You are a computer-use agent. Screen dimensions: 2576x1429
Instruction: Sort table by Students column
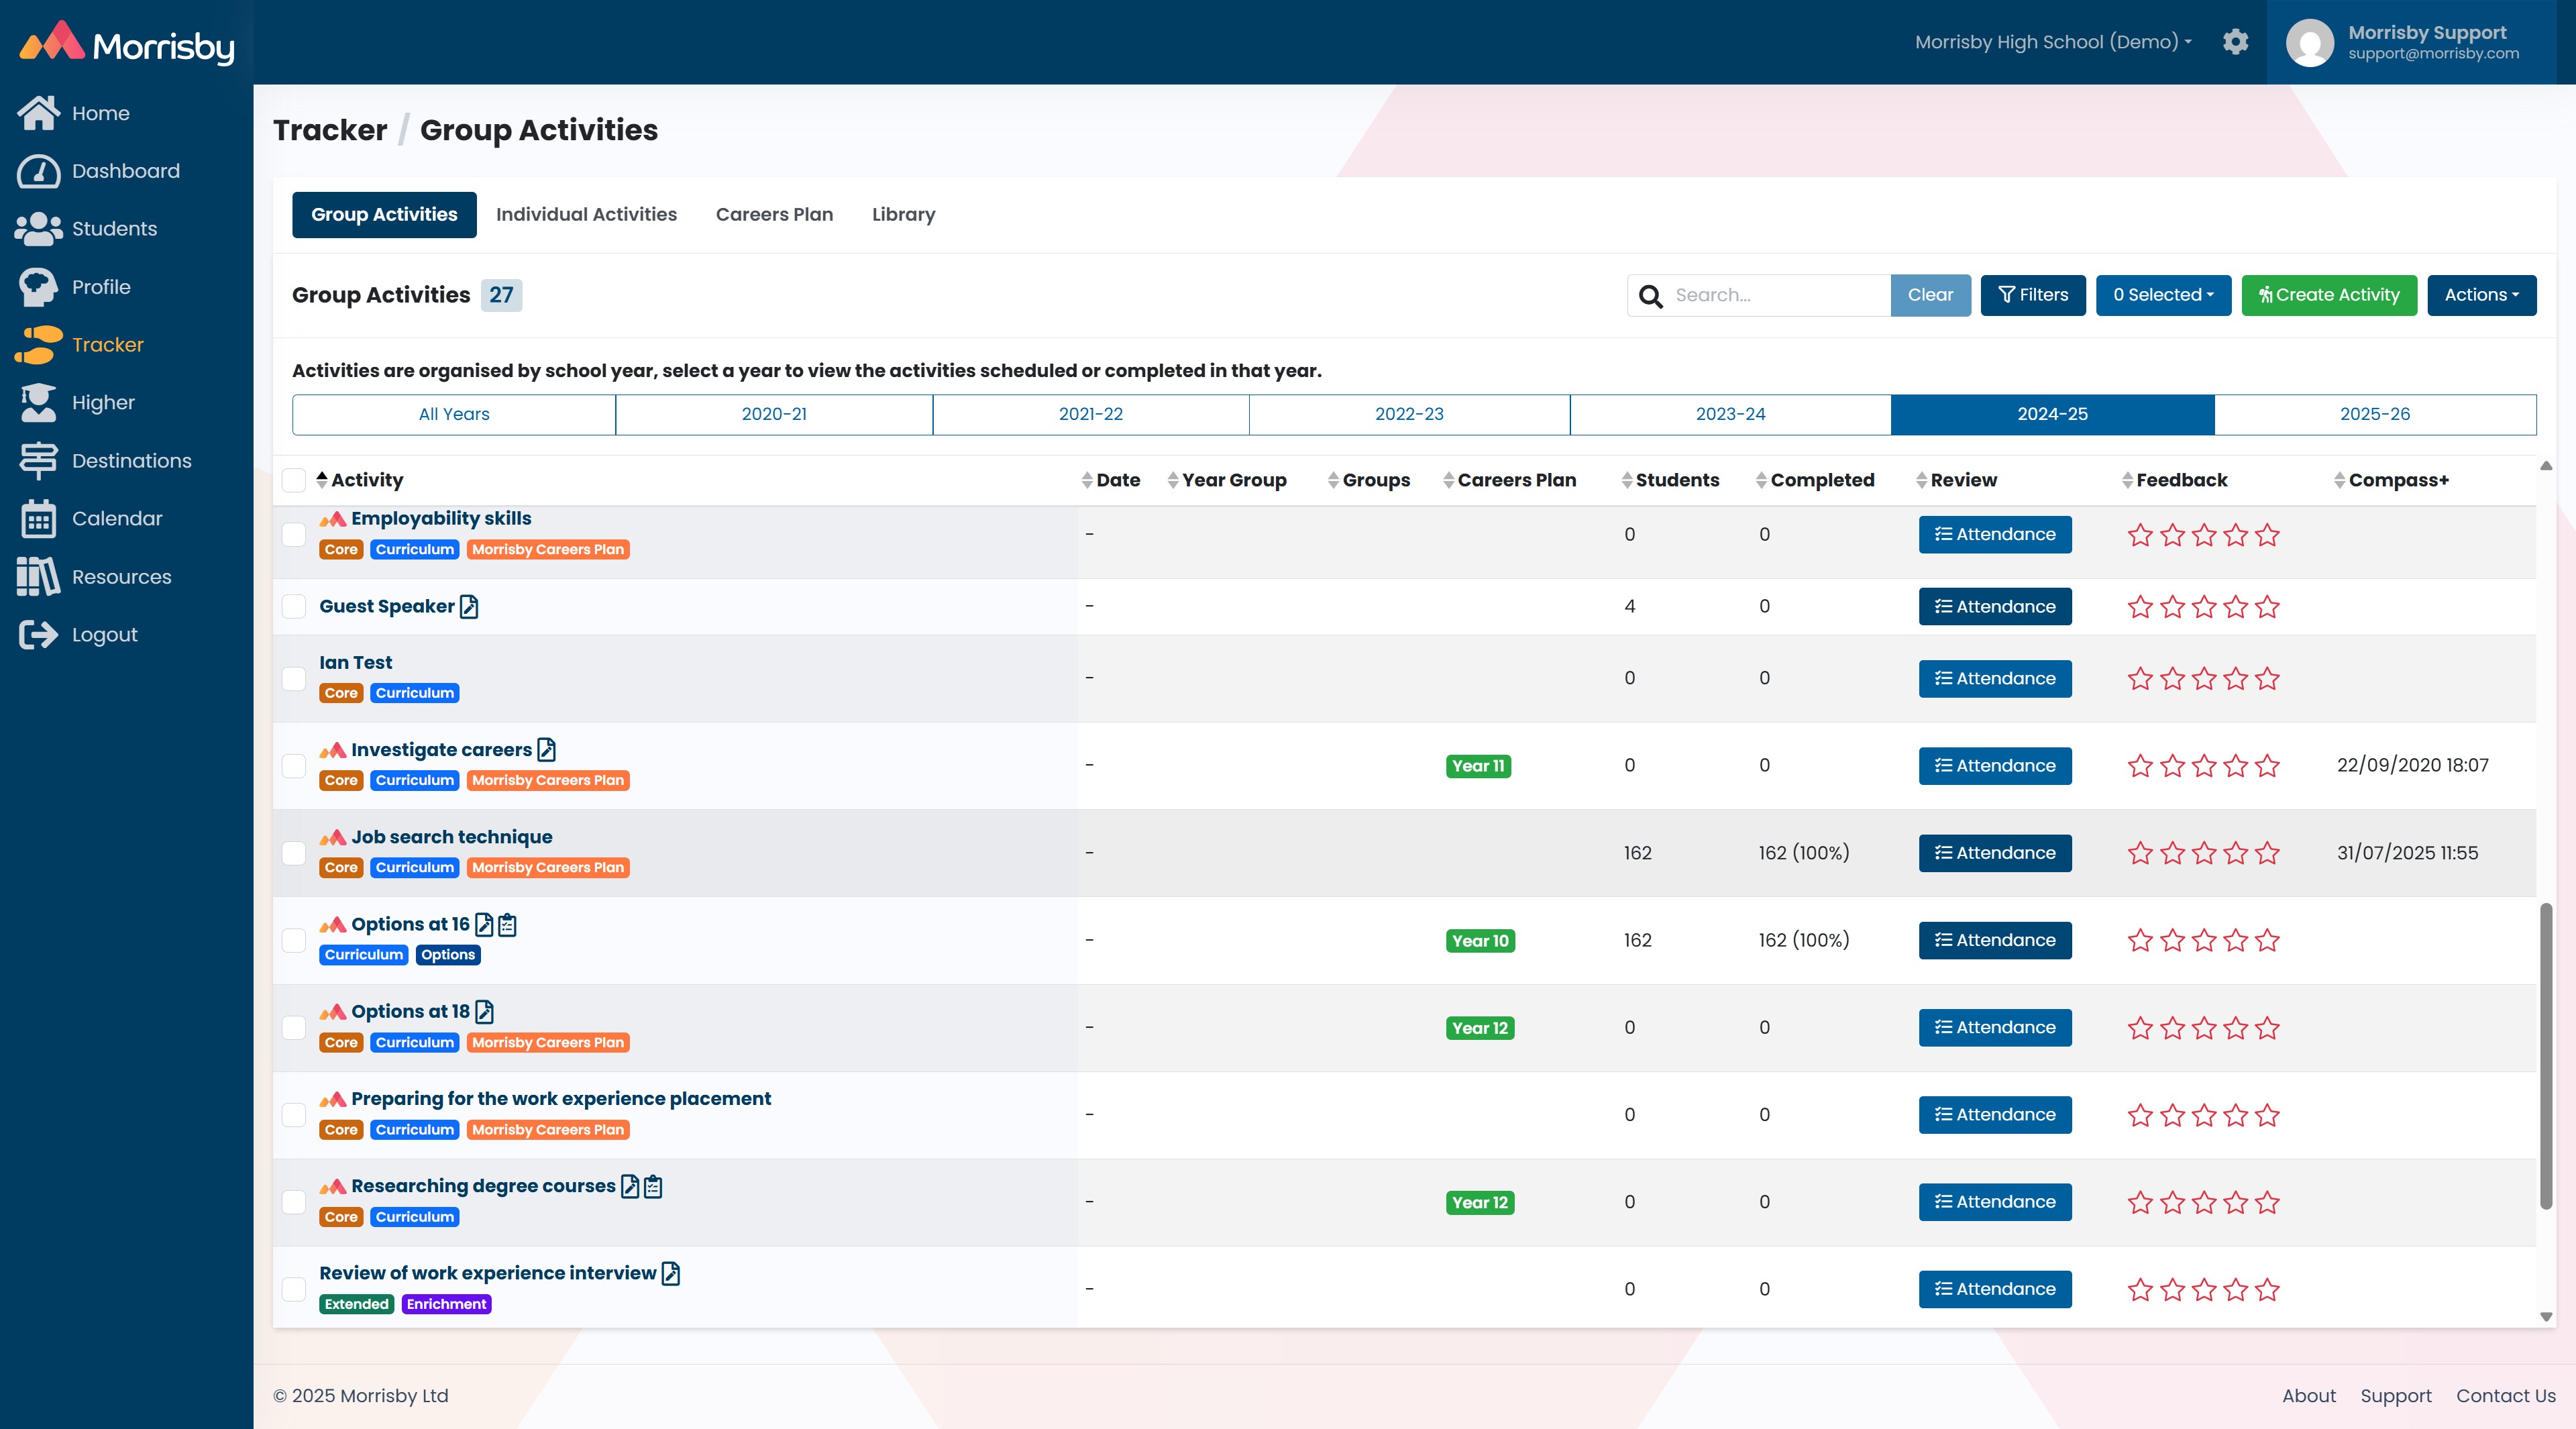[x=1671, y=480]
